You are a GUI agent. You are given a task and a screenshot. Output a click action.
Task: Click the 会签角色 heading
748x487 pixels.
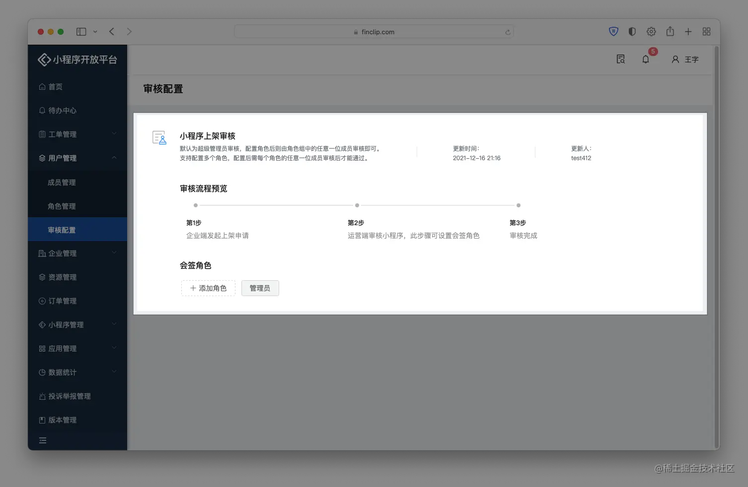coord(196,265)
